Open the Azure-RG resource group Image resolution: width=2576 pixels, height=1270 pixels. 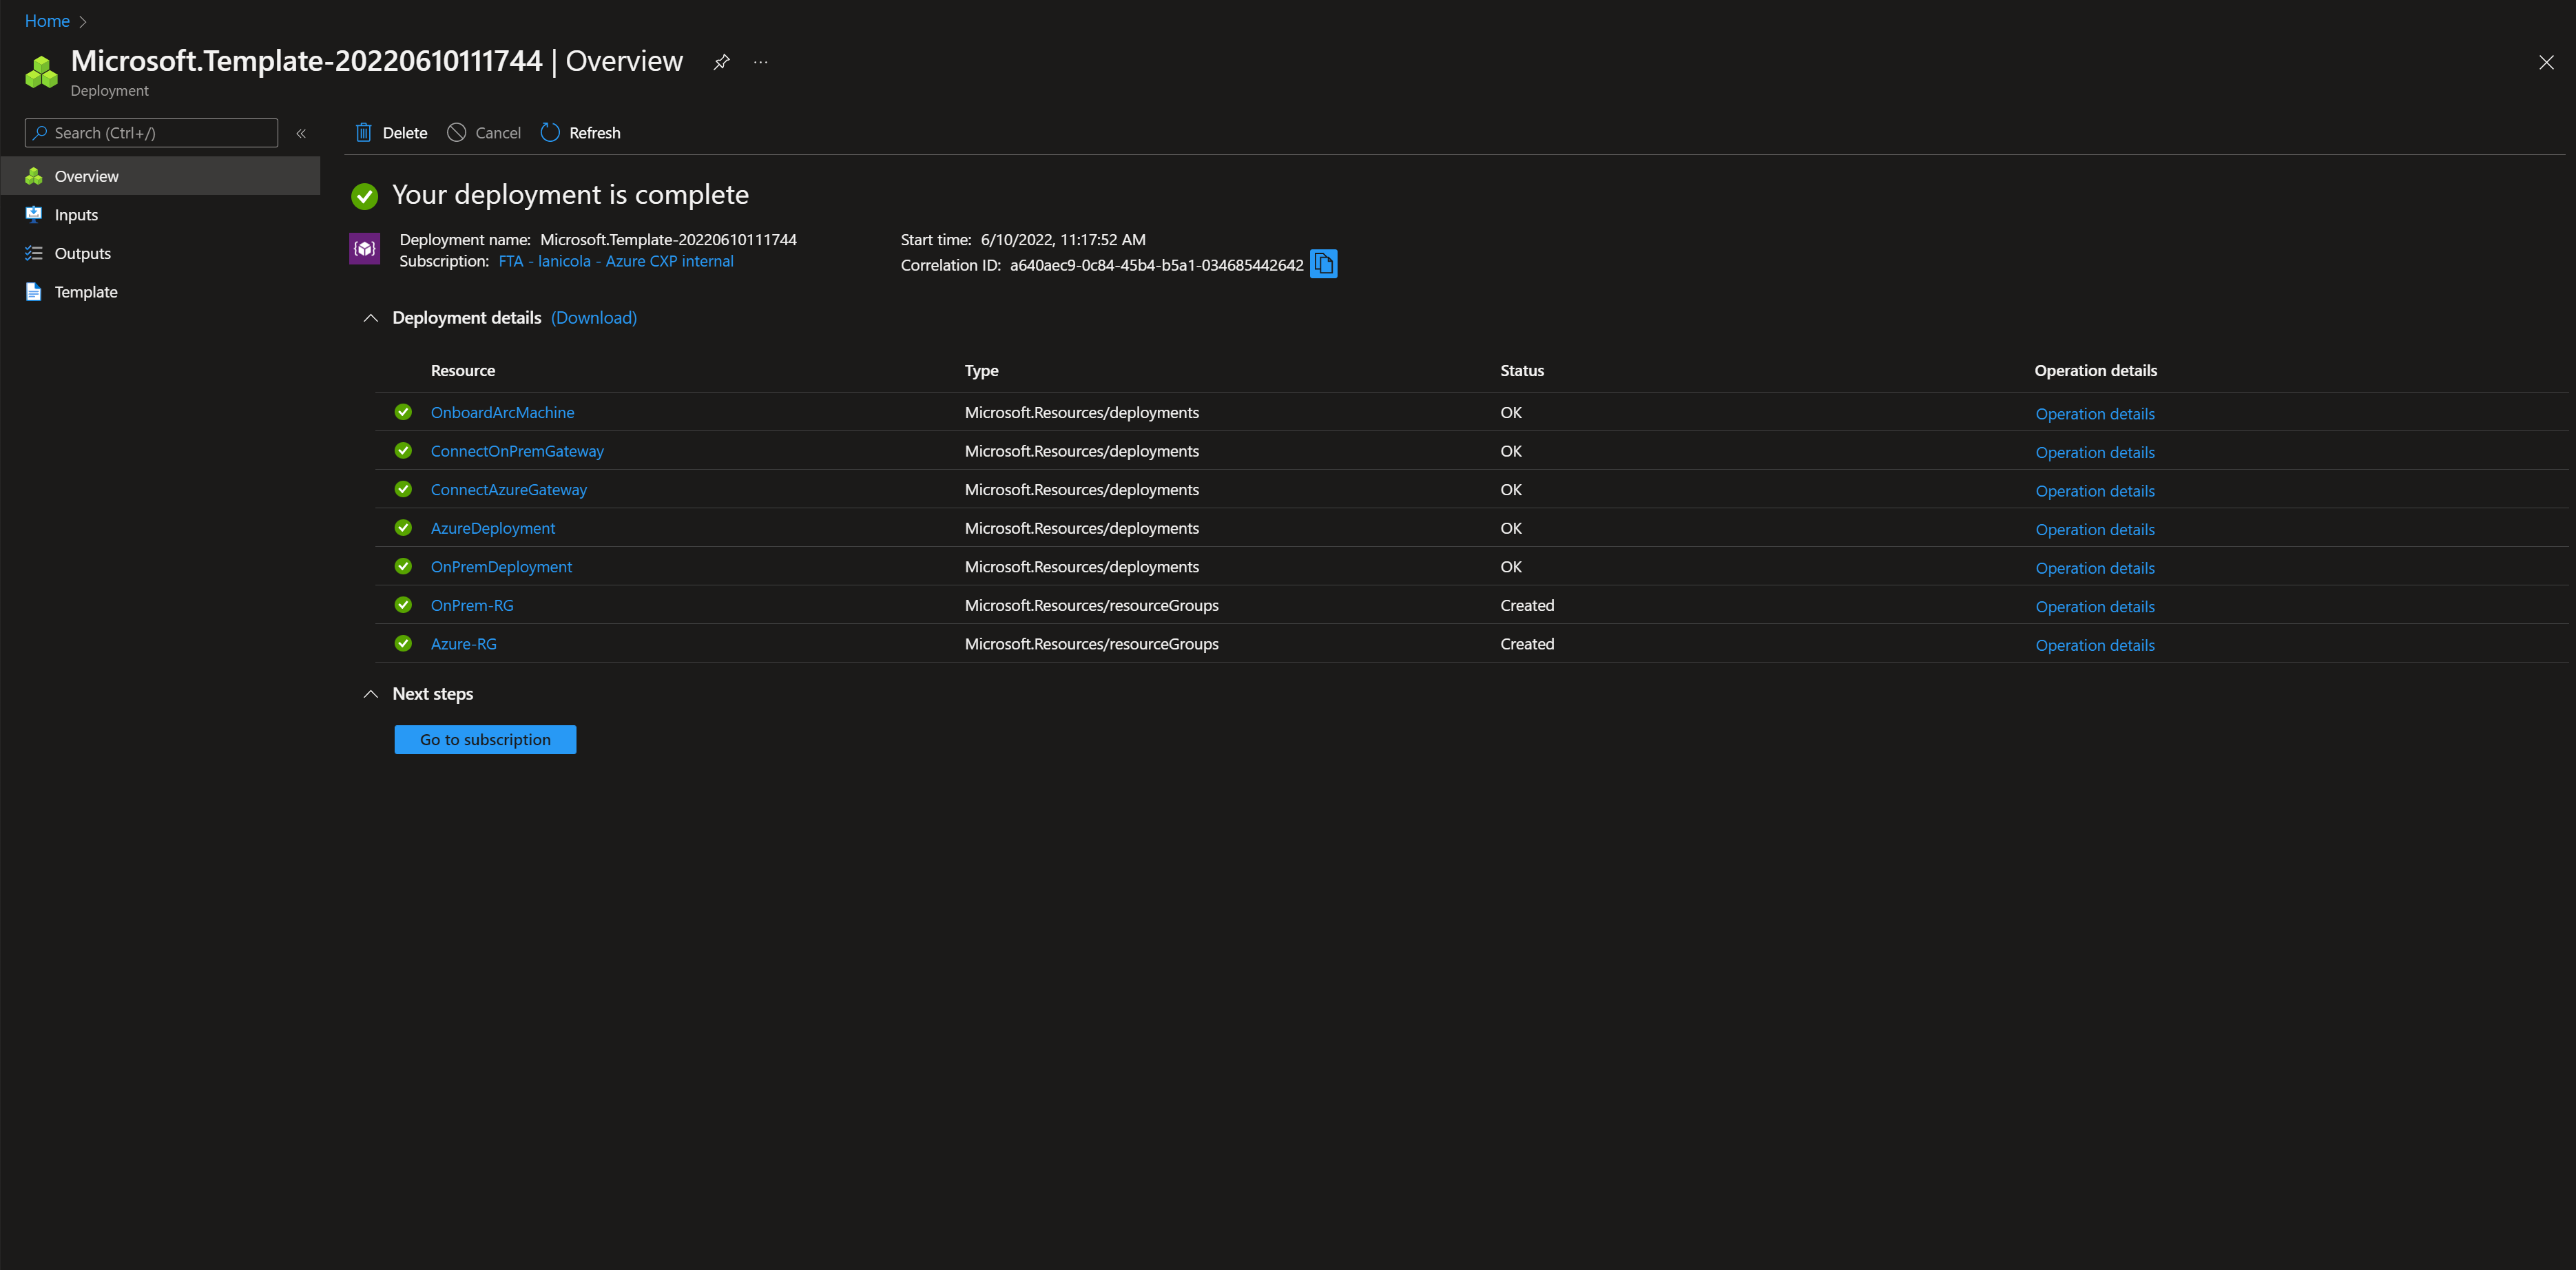[464, 644]
